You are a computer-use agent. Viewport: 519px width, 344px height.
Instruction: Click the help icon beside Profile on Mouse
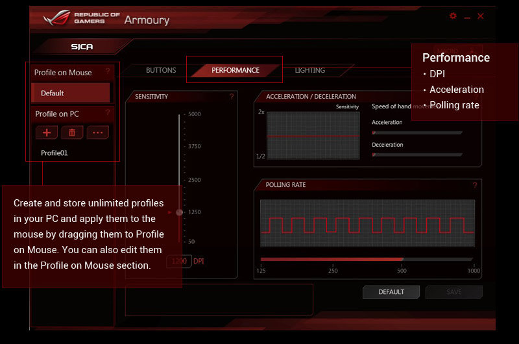(x=108, y=71)
